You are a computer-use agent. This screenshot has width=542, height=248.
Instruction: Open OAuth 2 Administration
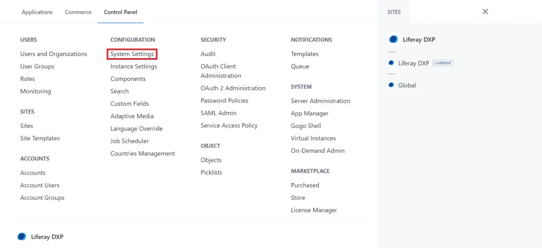233,88
